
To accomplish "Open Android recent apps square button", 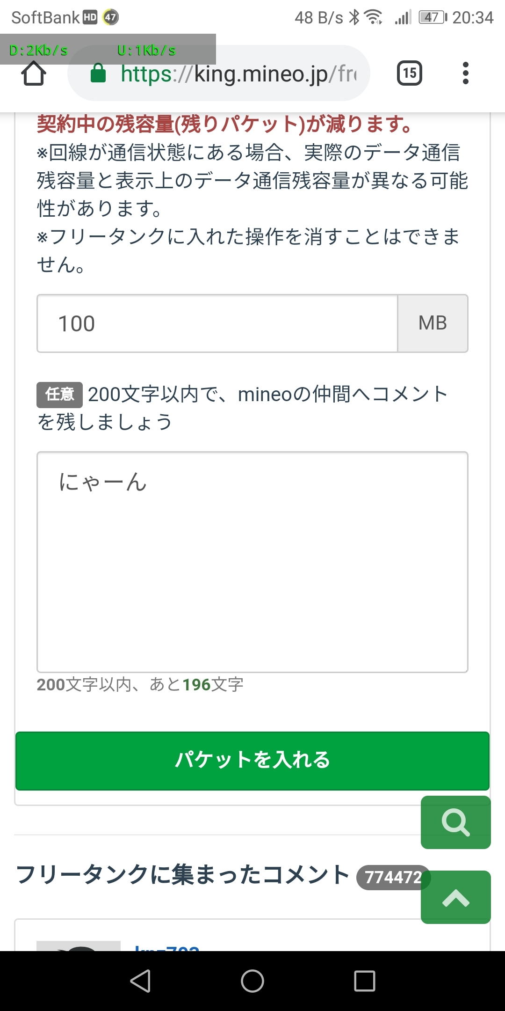I will click(364, 981).
